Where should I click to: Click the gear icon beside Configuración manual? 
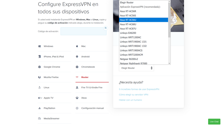(x=77, y=108)
